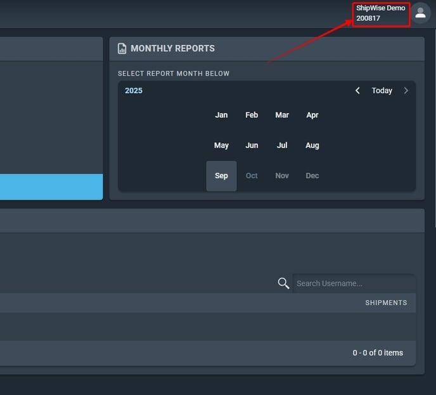
Task: Select Aug in the month grid
Action: pos(312,145)
